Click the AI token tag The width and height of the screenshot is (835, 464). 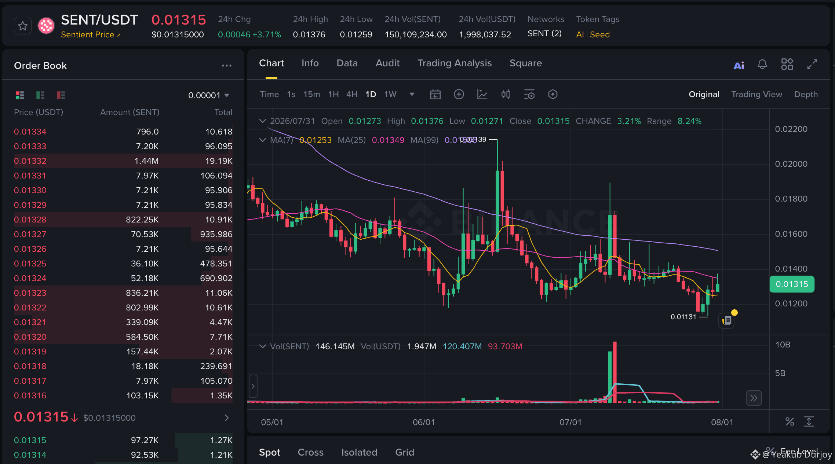point(580,34)
